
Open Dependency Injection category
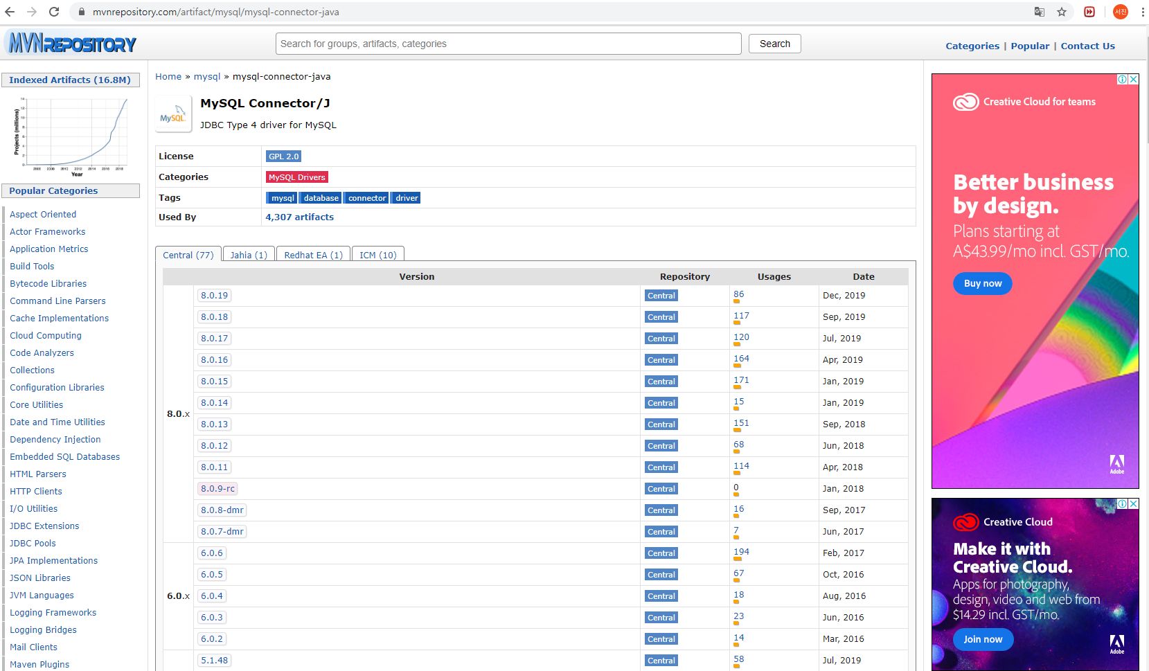pos(55,439)
